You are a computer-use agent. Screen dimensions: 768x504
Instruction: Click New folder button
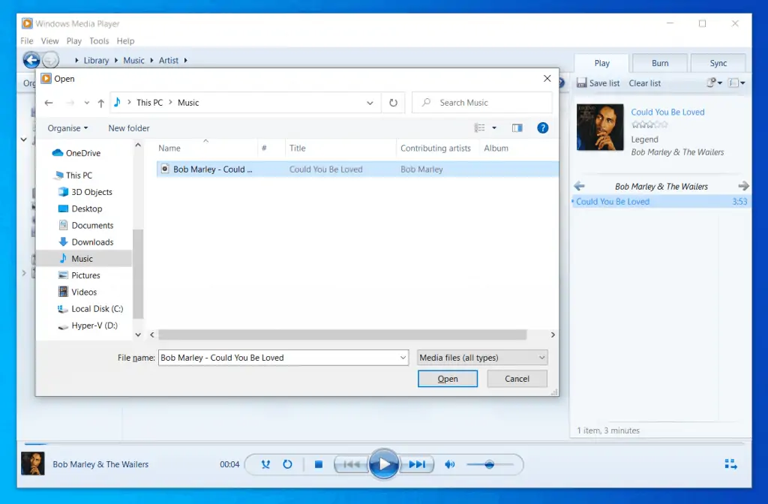[x=129, y=128]
